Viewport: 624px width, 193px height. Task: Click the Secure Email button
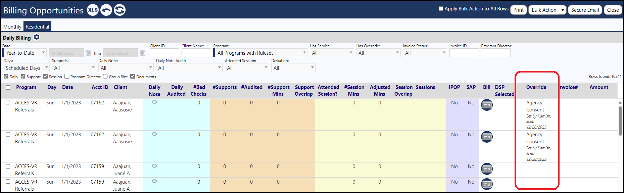click(585, 10)
